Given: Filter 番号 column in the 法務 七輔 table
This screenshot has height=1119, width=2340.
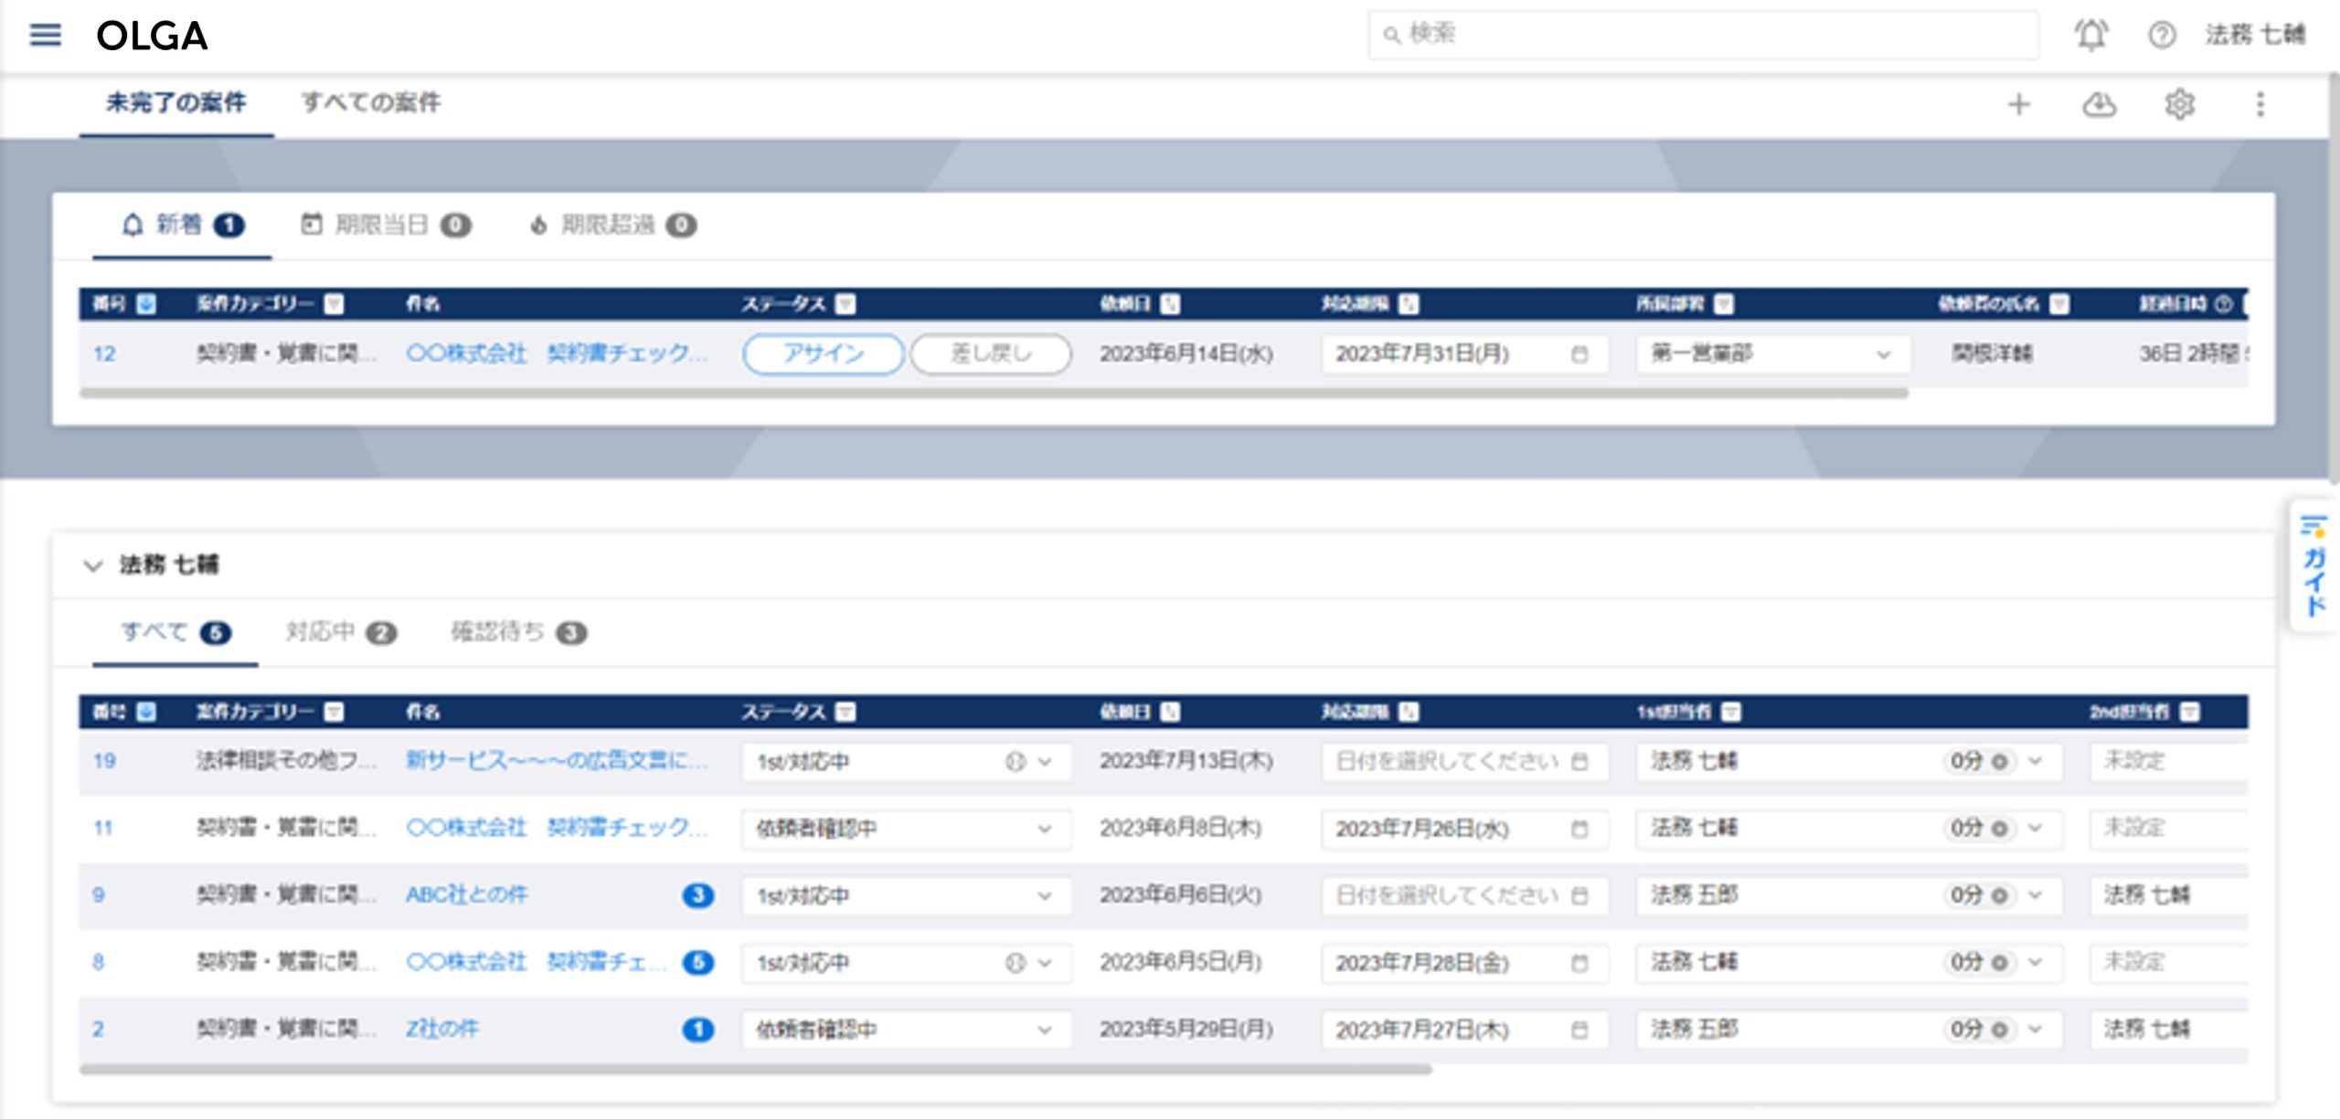Looking at the screenshot, I should pos(146,712).
